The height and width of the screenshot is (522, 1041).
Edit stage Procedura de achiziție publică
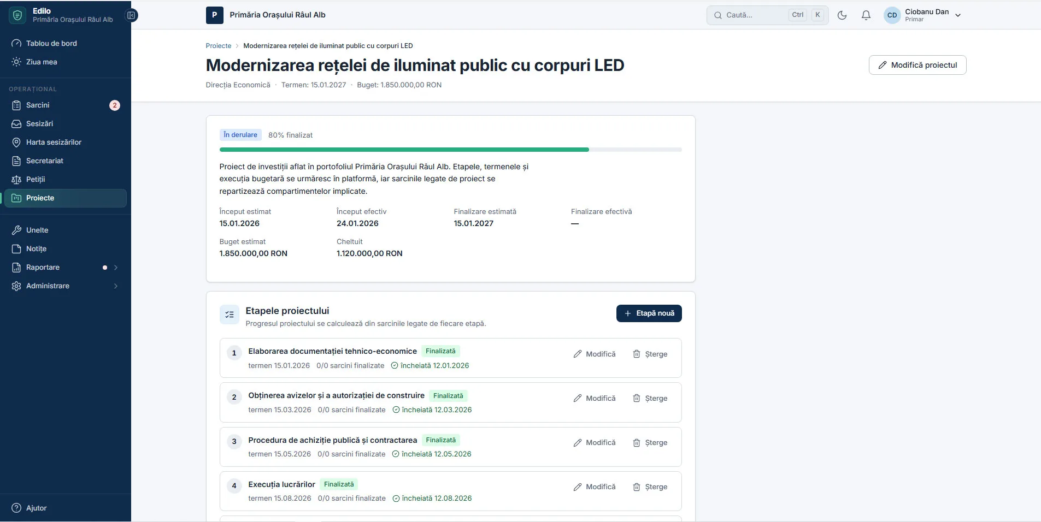(595, 443)
